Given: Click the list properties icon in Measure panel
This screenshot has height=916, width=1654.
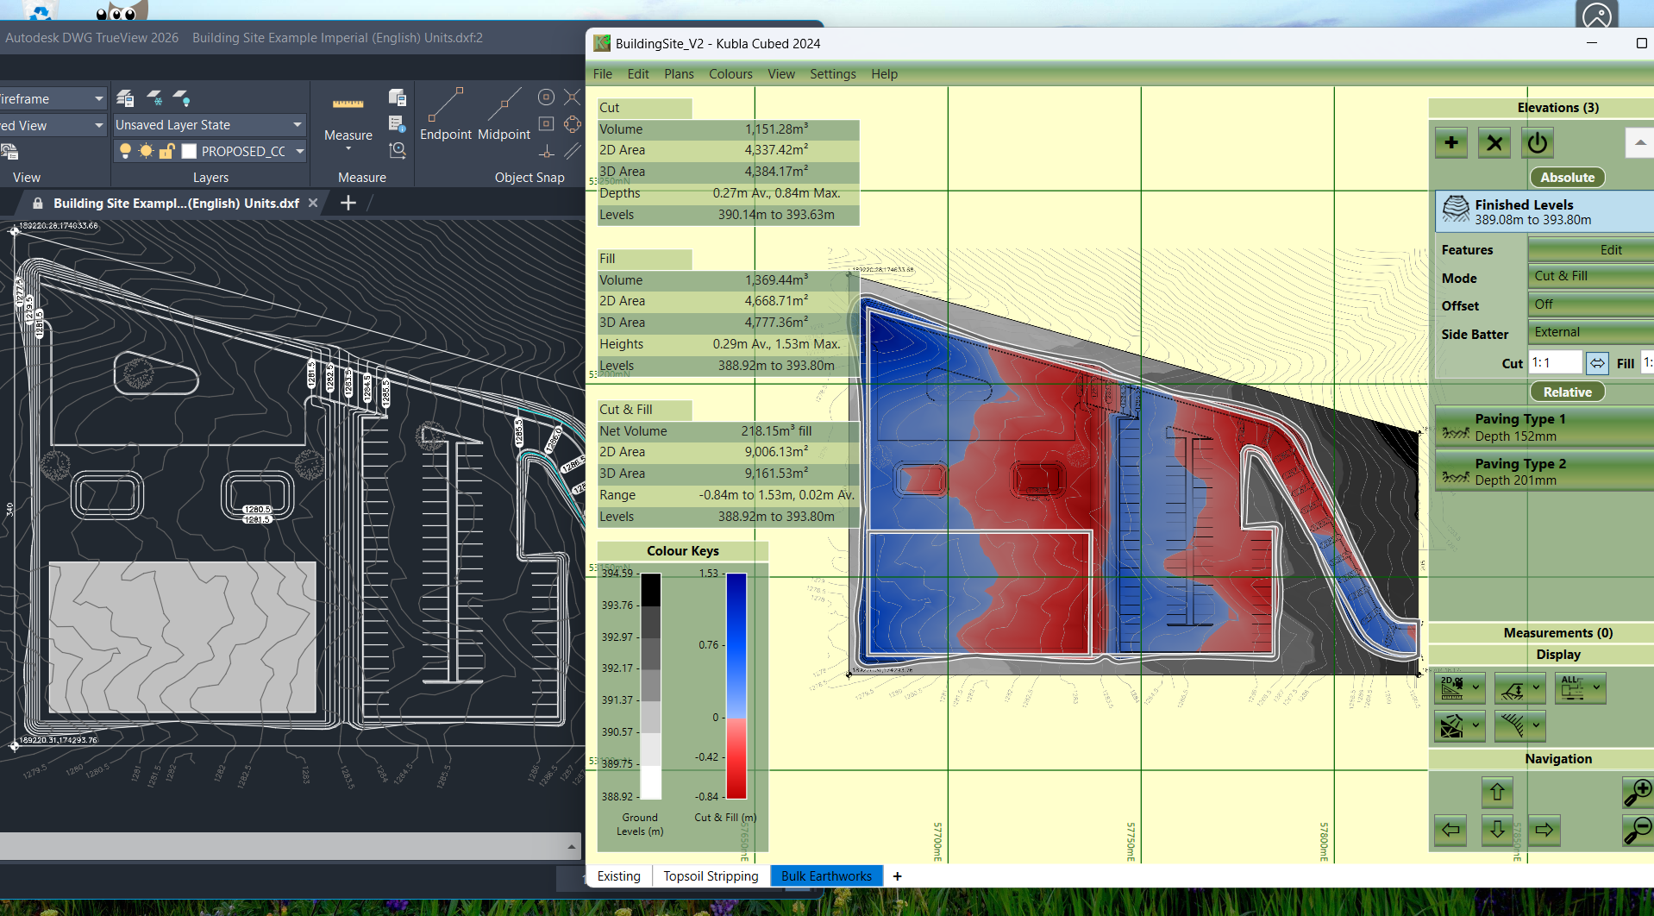Looking at the screenshot, I should [397, 124].
